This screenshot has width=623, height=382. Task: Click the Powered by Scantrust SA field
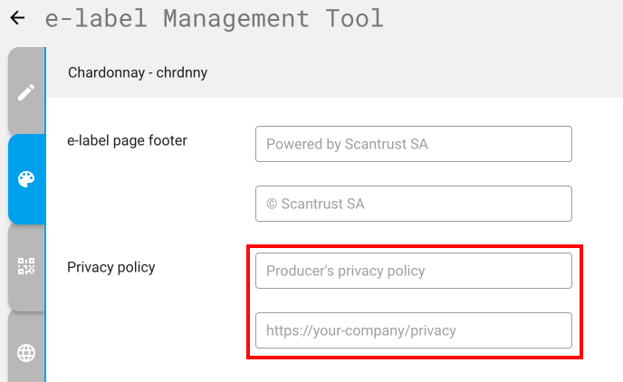click(x=414, y=144)
